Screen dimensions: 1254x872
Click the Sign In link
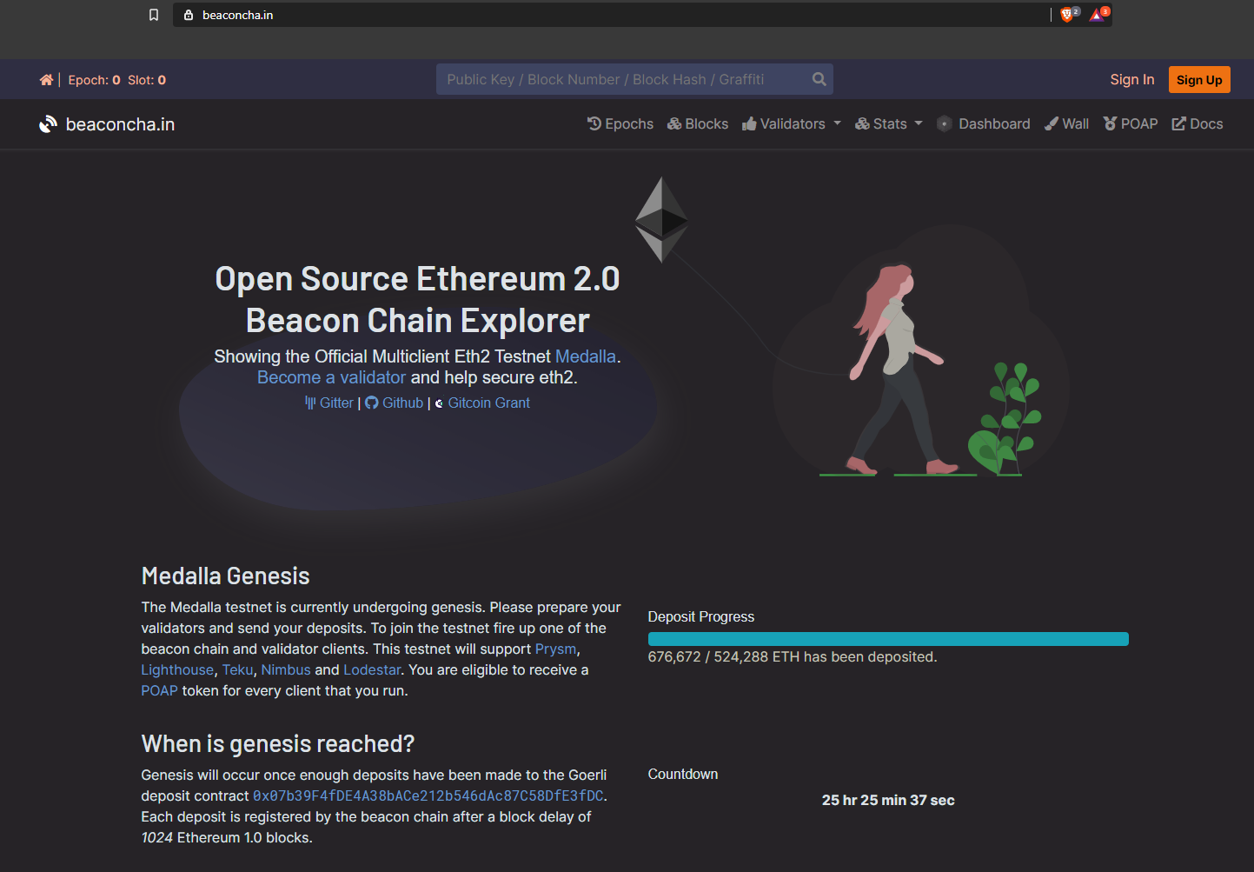(x=1131, y=79)
